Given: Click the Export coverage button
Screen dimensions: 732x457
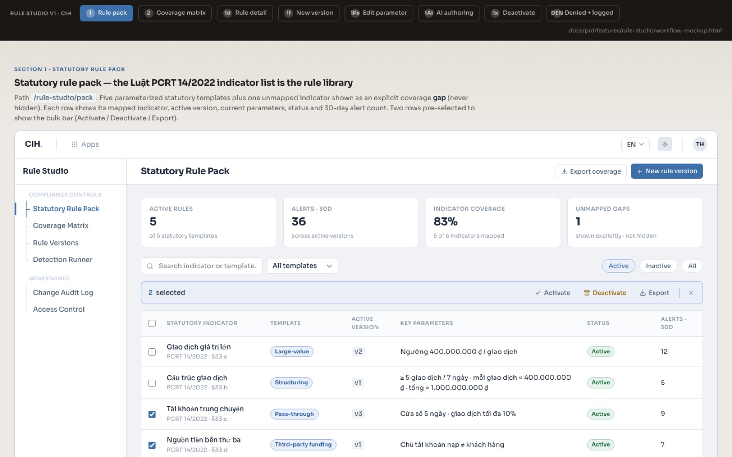Looking at the screenshot, I should pyautogui.click(x=591, y=171).
